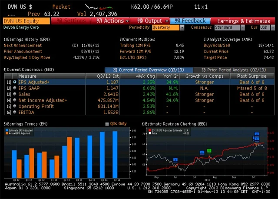Click the Periodicity Quarterly field

click(x=165, y=27)
